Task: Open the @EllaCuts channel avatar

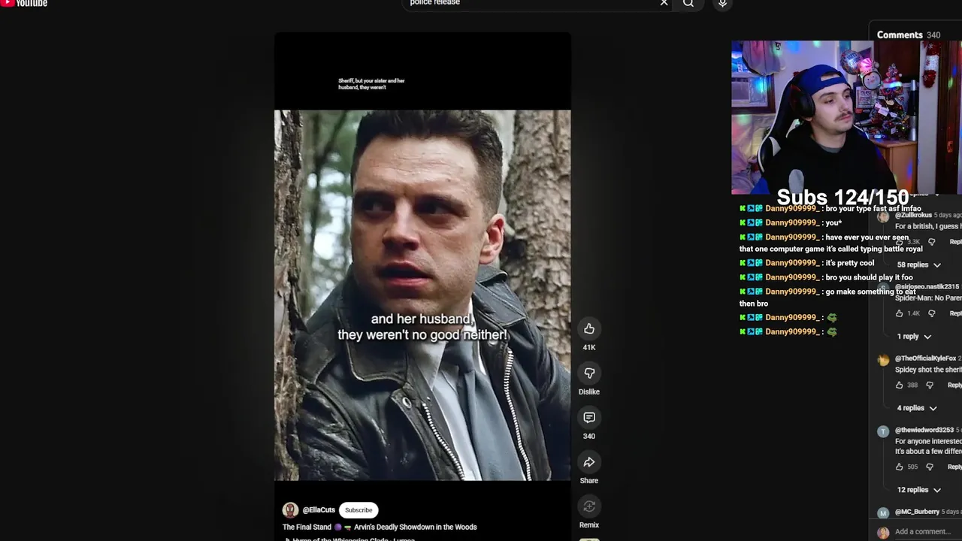Action: click(290, 510)
